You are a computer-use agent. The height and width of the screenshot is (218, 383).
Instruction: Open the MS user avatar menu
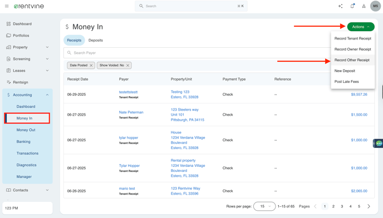(375, 6)
